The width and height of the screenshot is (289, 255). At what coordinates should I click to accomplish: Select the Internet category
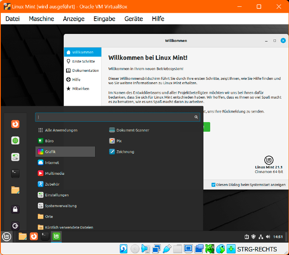(65, 162)
